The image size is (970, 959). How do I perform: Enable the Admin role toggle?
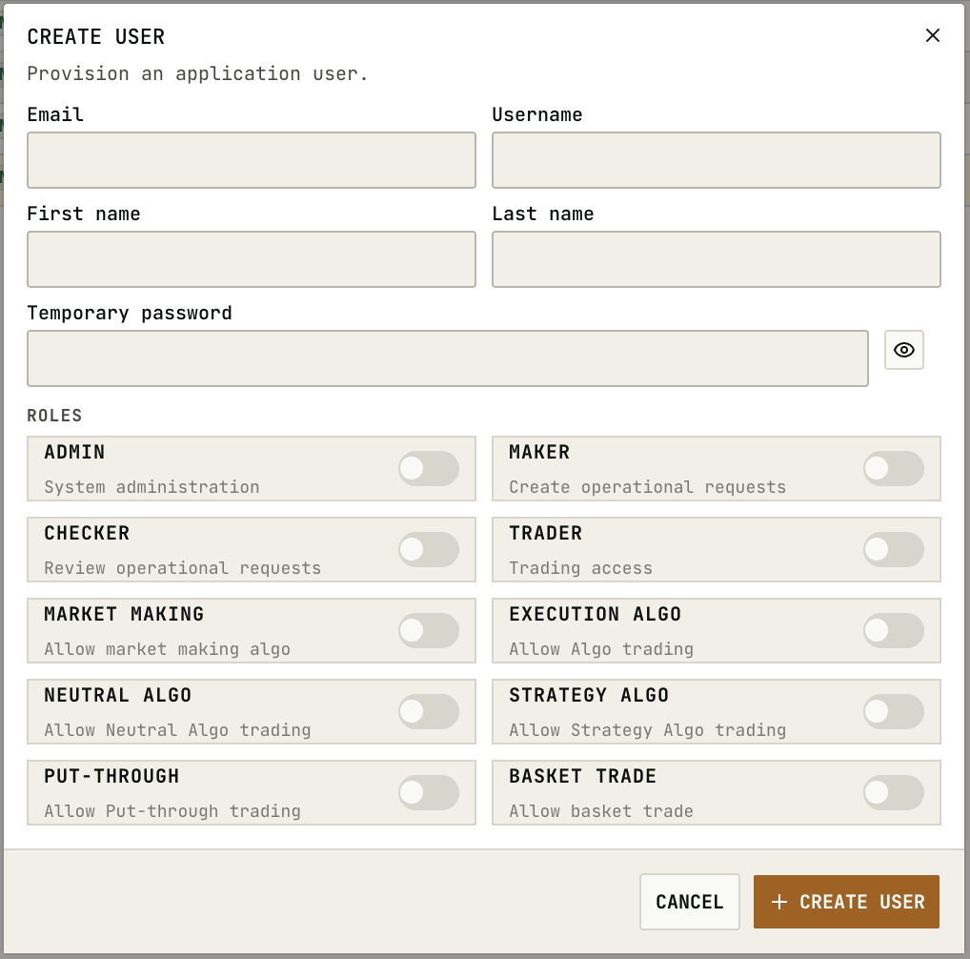[429, 468]
